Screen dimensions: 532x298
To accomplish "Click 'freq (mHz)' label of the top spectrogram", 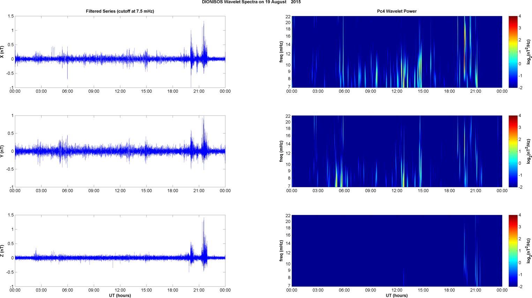I will coord(281,52).
